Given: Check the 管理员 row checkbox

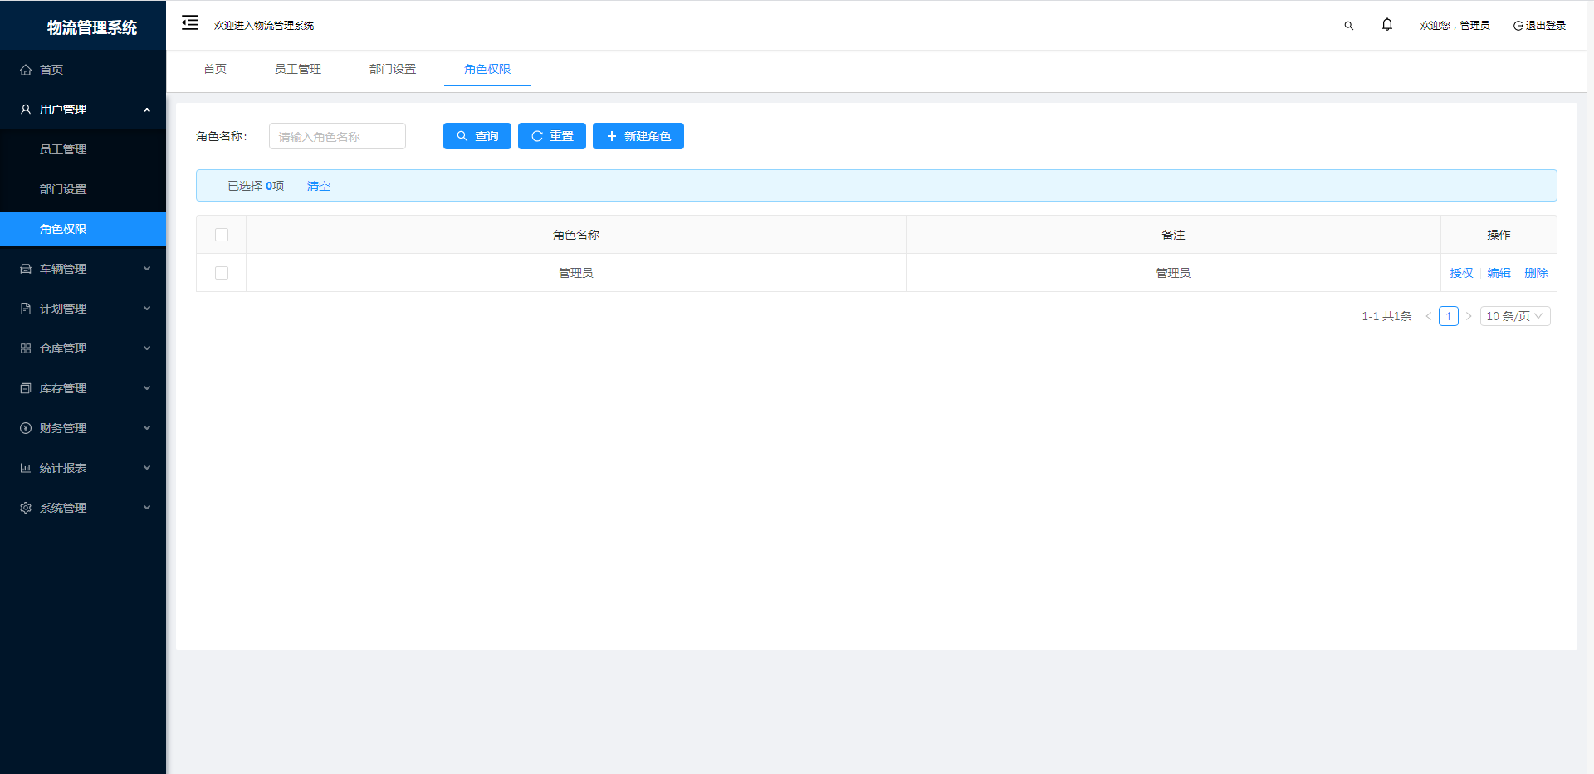Looking at the screenshot, I should [222, 273].
